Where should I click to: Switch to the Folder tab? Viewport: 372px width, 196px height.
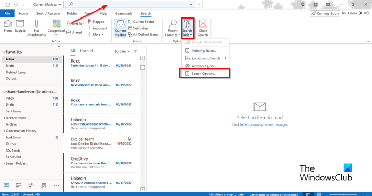coord(72,13)
